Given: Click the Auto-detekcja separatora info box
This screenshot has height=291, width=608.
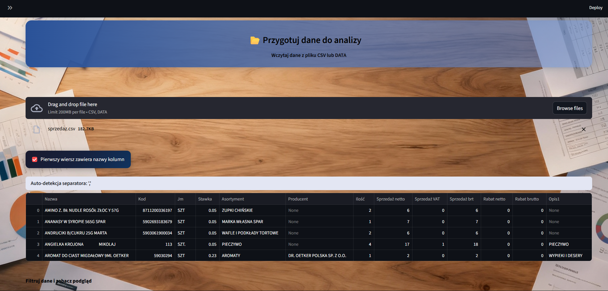Looking at the screenshot, I should (x=309, y=183).
